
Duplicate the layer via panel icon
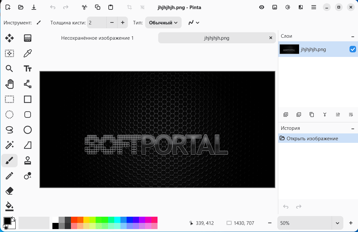312,115
